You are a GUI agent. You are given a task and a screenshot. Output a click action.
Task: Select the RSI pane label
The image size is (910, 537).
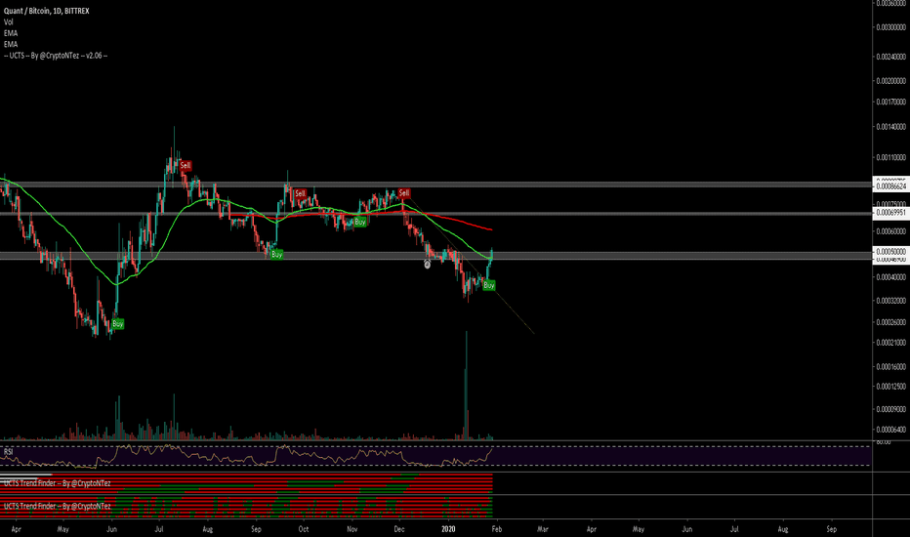(8, 452)
